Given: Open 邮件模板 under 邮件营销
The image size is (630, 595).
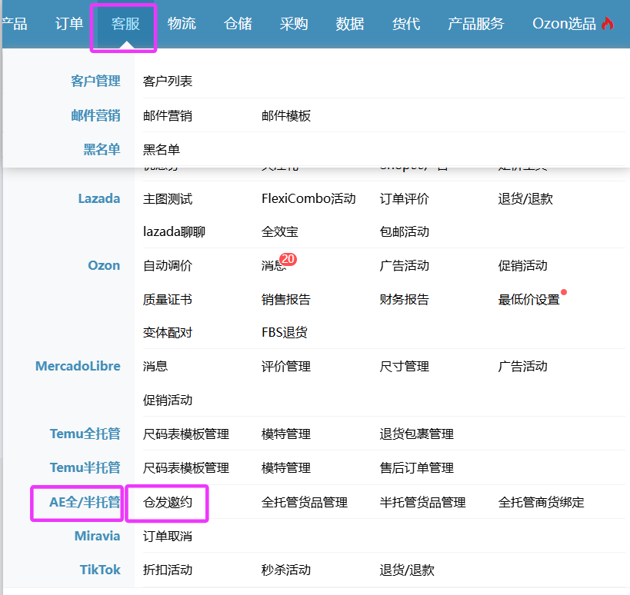Looking at the screenshot, I should (x=286, y=116).
